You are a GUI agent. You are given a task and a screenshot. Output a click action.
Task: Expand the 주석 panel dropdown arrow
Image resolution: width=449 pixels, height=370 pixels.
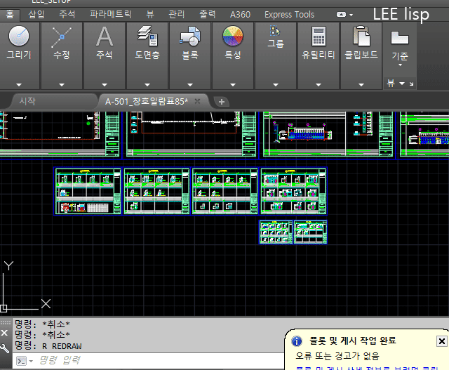(x=105, y=85)
